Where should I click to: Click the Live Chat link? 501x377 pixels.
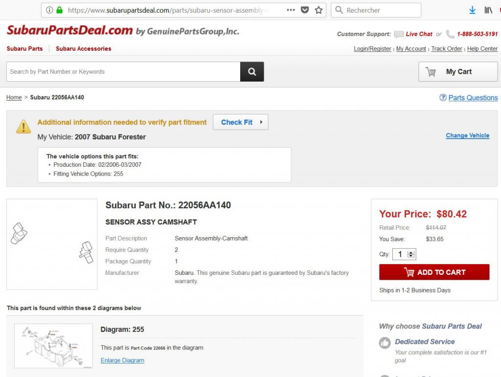pos(419,34)
